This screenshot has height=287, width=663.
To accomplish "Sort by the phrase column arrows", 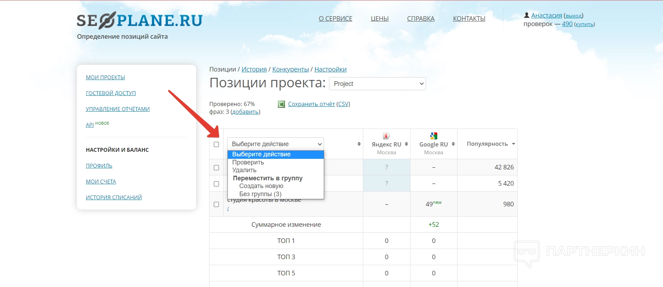I will click(359, 144).
